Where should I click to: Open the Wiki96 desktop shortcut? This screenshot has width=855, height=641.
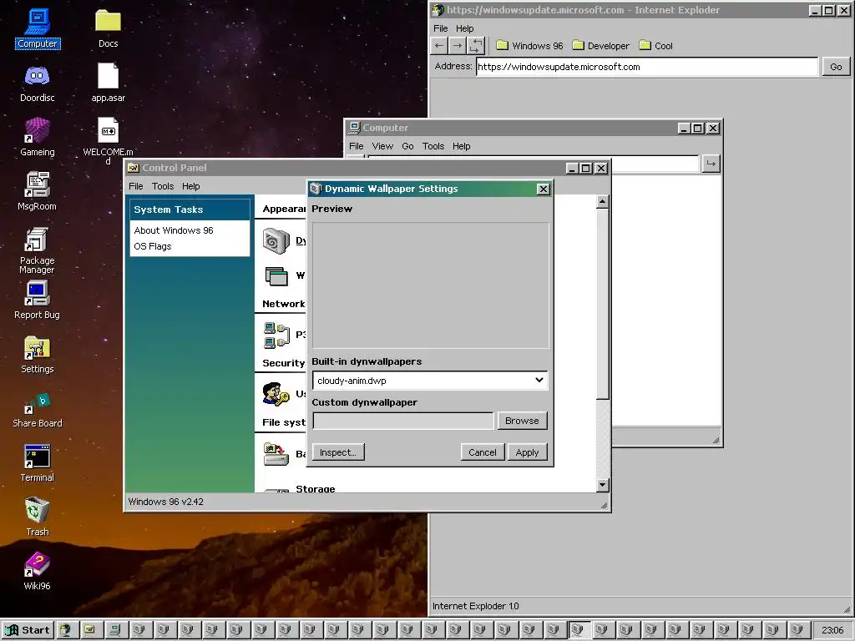point(37,571)
